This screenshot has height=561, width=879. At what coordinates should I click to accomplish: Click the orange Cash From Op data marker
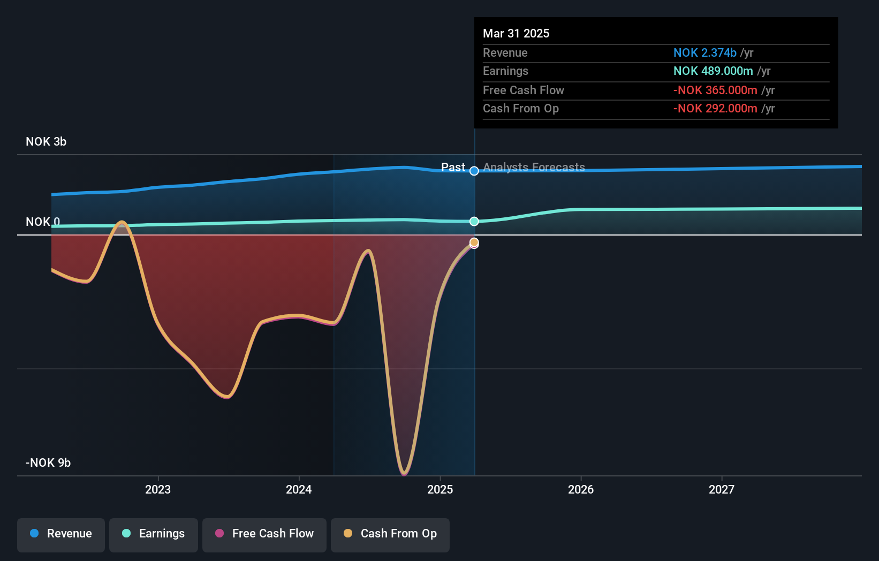pyautogui.click(x=474, y=242)
